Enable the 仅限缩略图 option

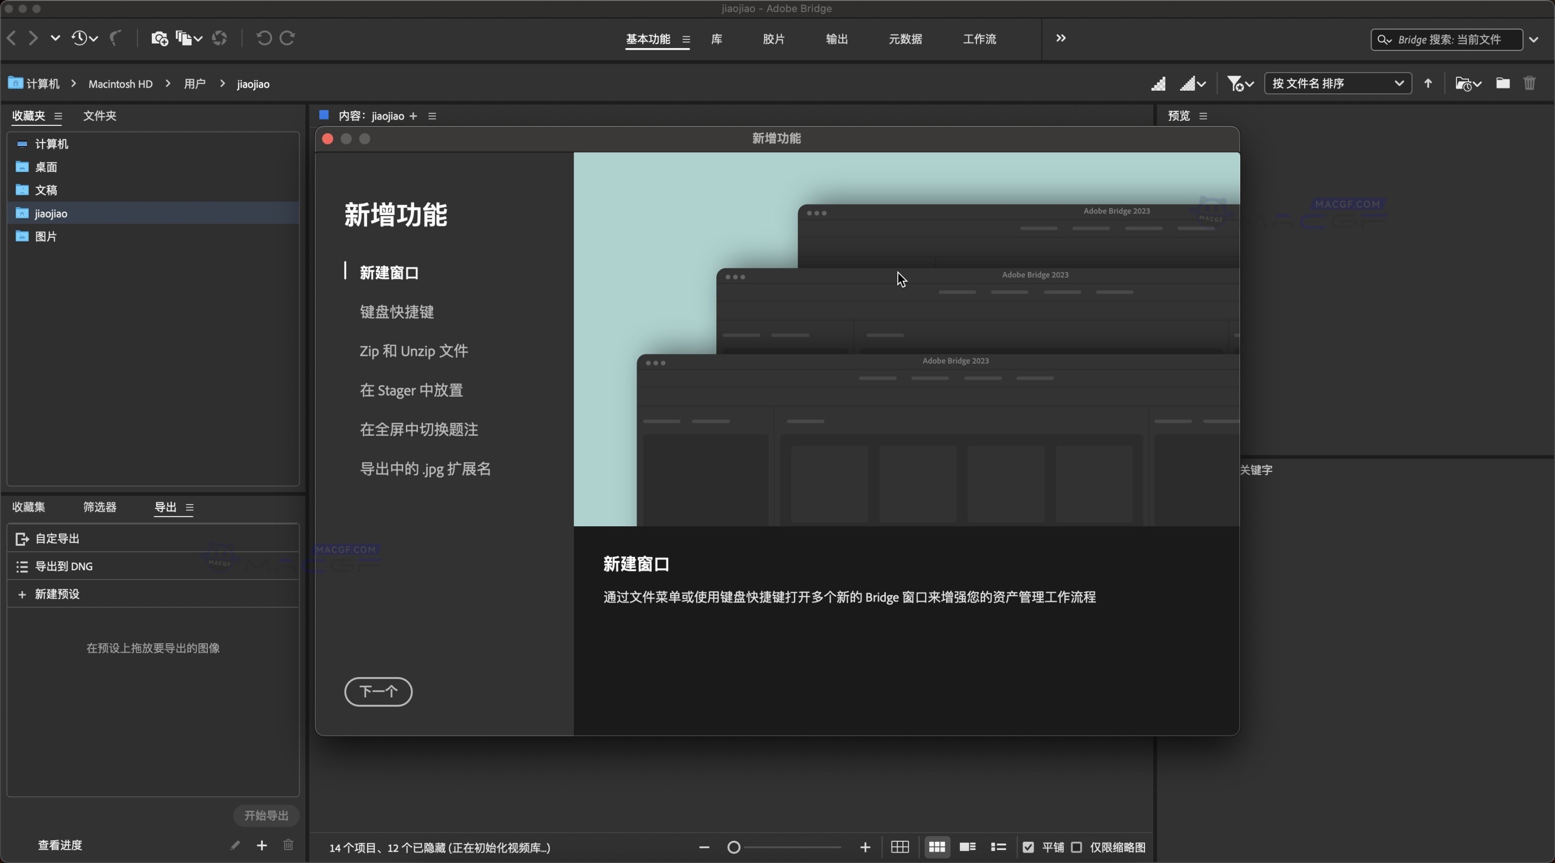coord(1076,847)
